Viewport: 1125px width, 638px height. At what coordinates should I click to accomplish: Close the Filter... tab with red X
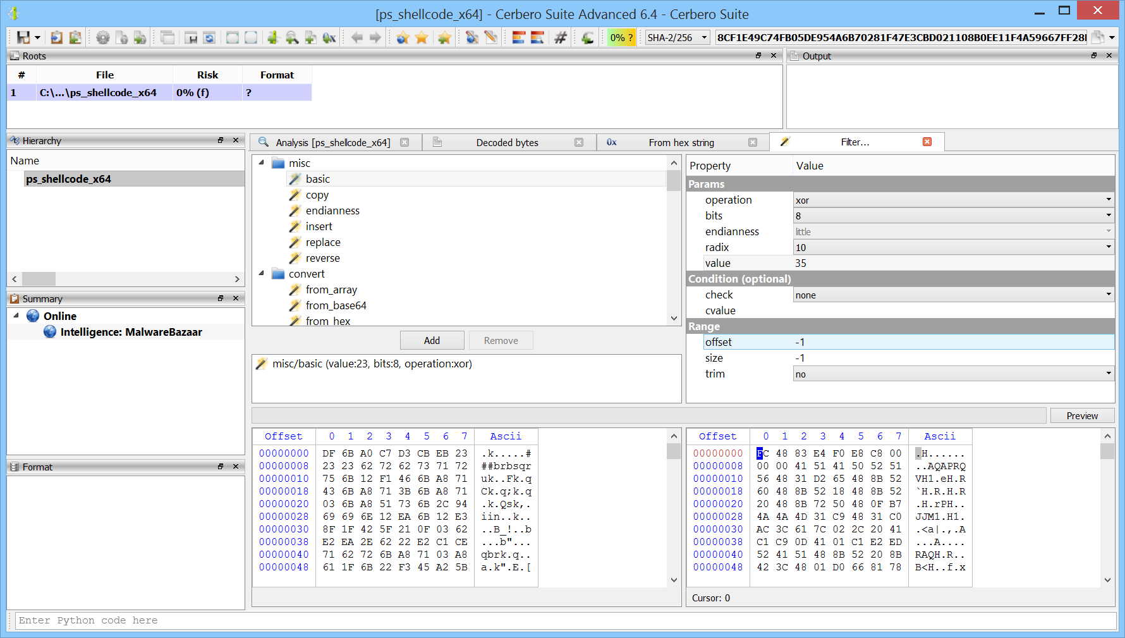(x=927, y=142)
